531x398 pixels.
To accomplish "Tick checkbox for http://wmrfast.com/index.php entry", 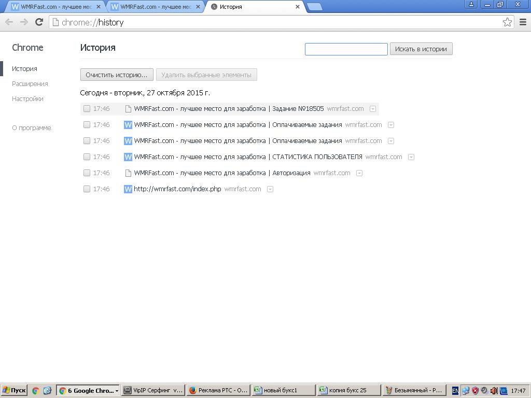I will click(87, 189).
